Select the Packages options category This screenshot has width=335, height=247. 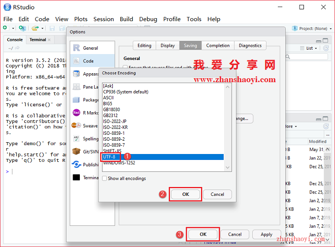pyautogui.click(x=85, y=100)
